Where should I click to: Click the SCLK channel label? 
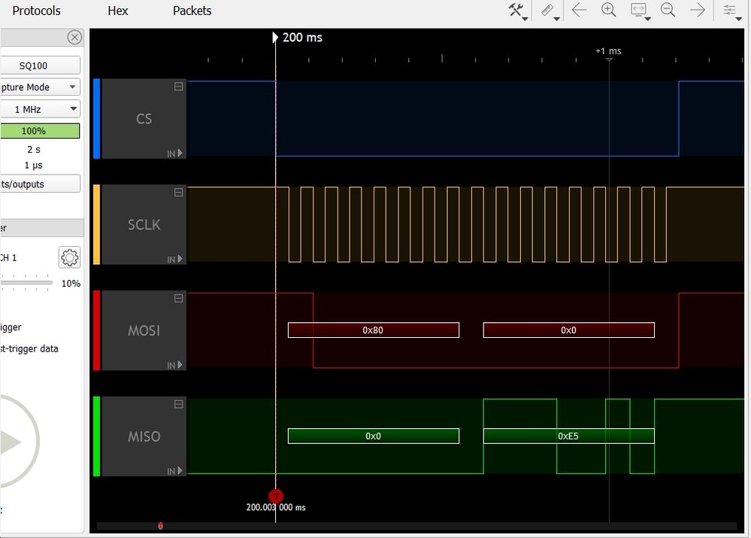[x=144, y=224]
